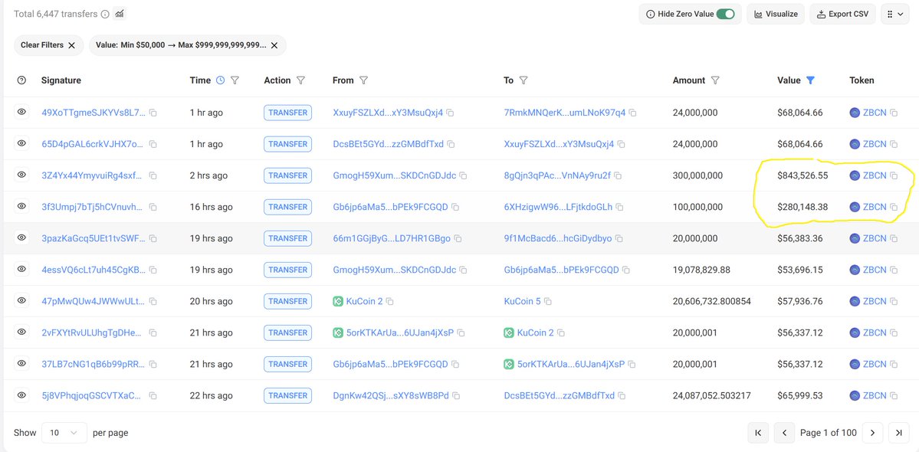Copy ZBCN token in $843,526.55 row
This screenshot has width=919, height=452.
[894, 175]
